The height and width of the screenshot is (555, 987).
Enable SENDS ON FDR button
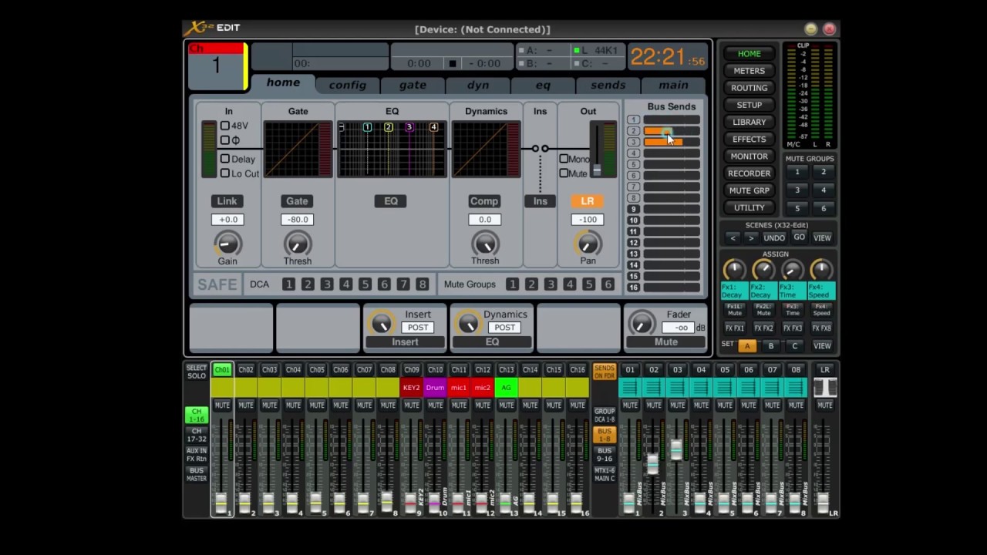(605, 372)
